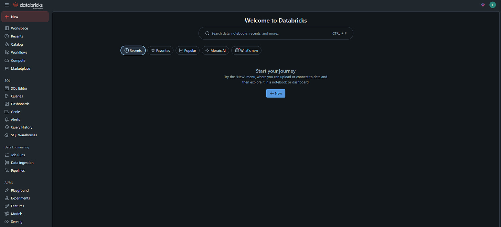
Task: Click the chart icon on Popular tab
Action: pos(181,50)
